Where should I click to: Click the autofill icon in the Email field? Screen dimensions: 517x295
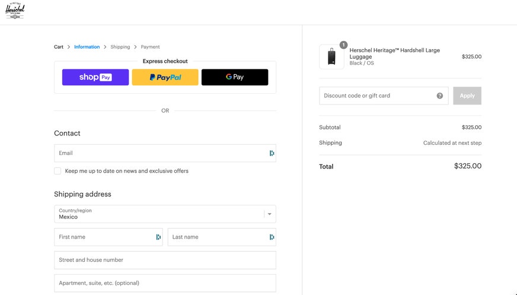click(272, 153)
